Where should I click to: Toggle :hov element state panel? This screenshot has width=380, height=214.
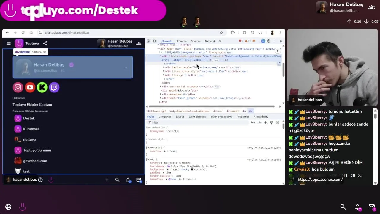pyautogui.click(x=253, y=122)
